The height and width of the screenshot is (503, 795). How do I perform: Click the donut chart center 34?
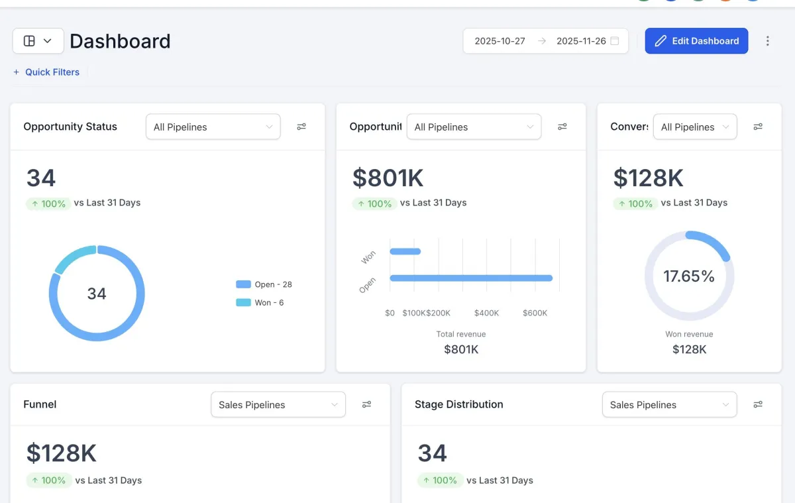pyautogui.click(x=97, y=294)
